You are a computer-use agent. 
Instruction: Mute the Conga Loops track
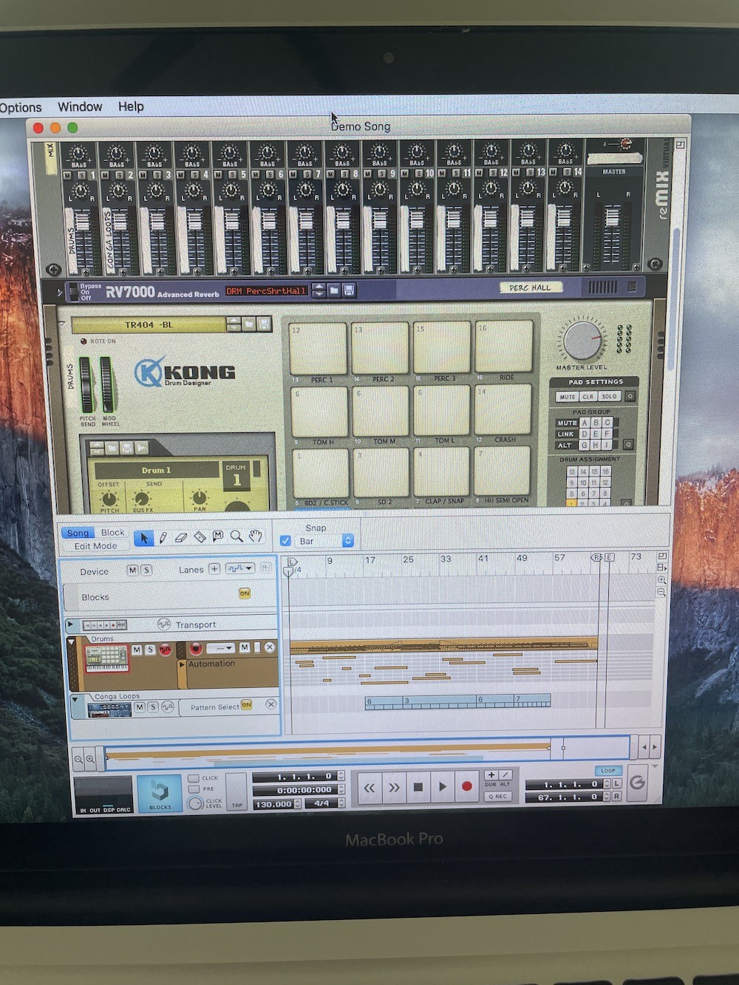pos(140,707)
